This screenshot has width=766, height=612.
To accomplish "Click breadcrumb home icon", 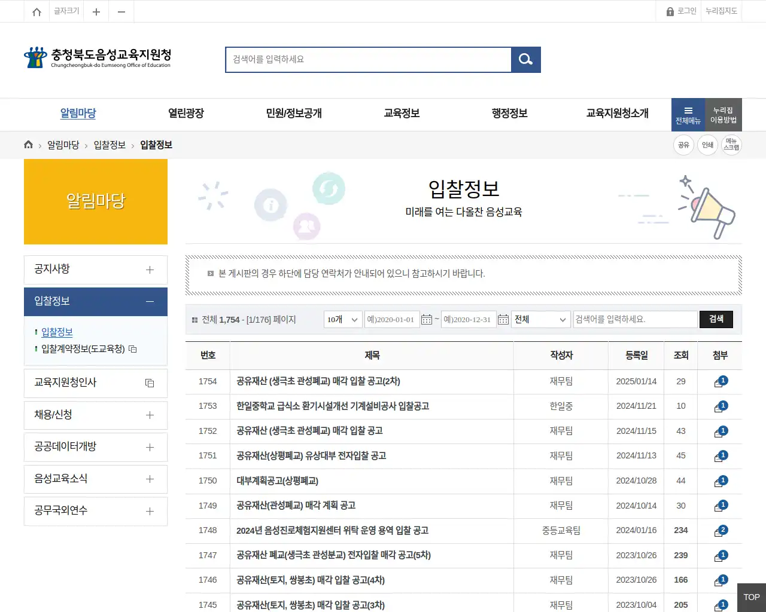I will pyautogui.click(x=28, y=145).
